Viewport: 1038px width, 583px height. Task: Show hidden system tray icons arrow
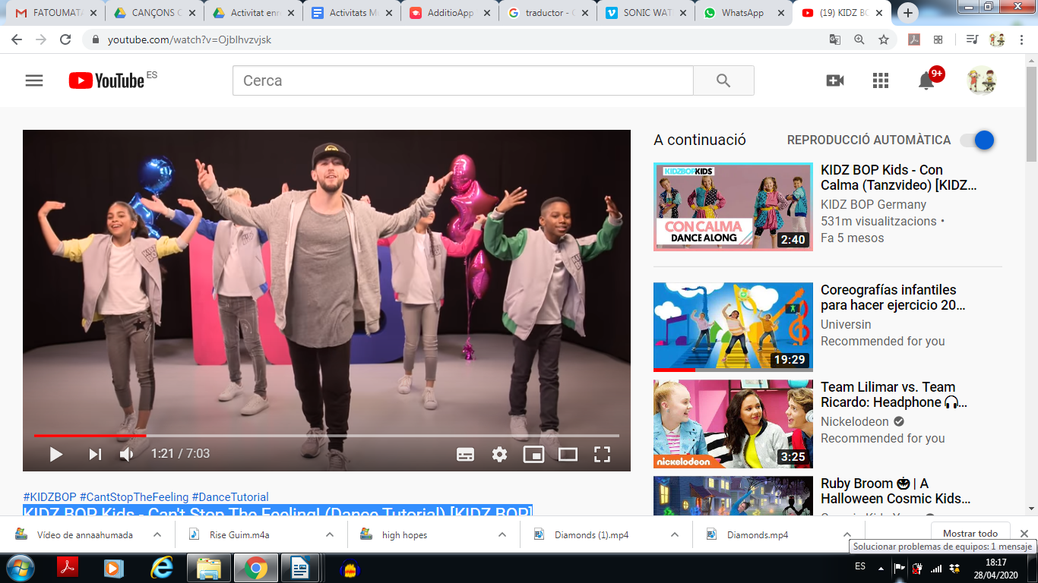tap(881, 568)
